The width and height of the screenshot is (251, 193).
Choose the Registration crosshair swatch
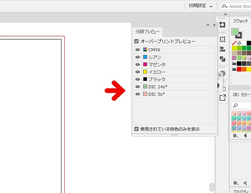(x=239, y=43)
